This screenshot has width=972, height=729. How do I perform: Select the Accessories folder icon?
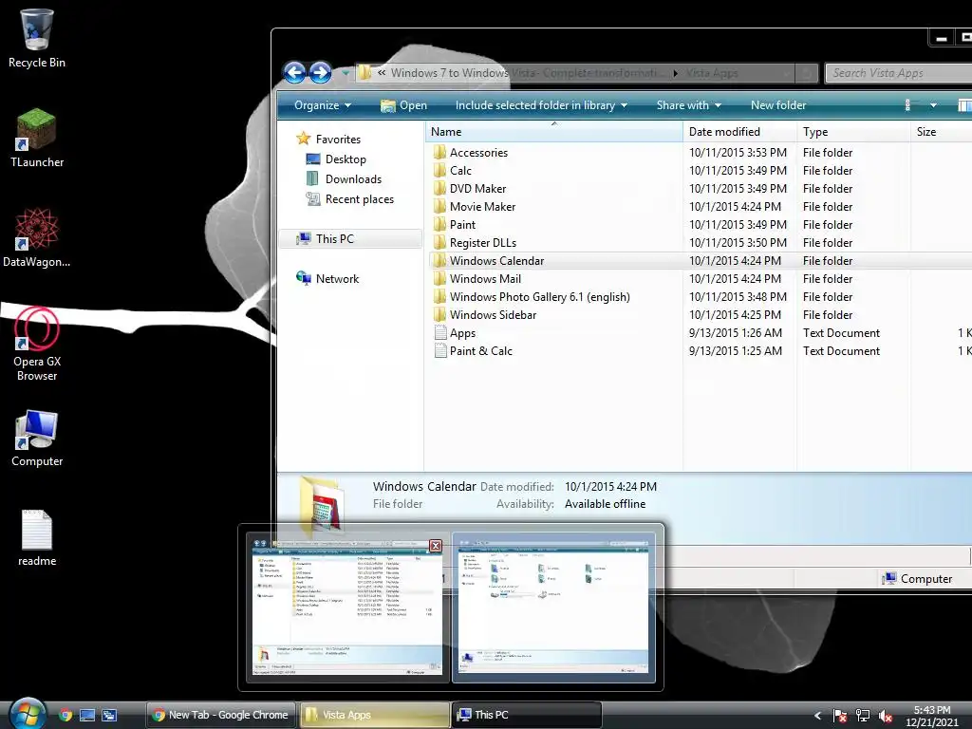tap(440, 153)
